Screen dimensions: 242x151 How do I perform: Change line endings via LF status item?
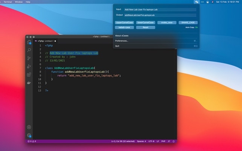(x=158, y=141)
